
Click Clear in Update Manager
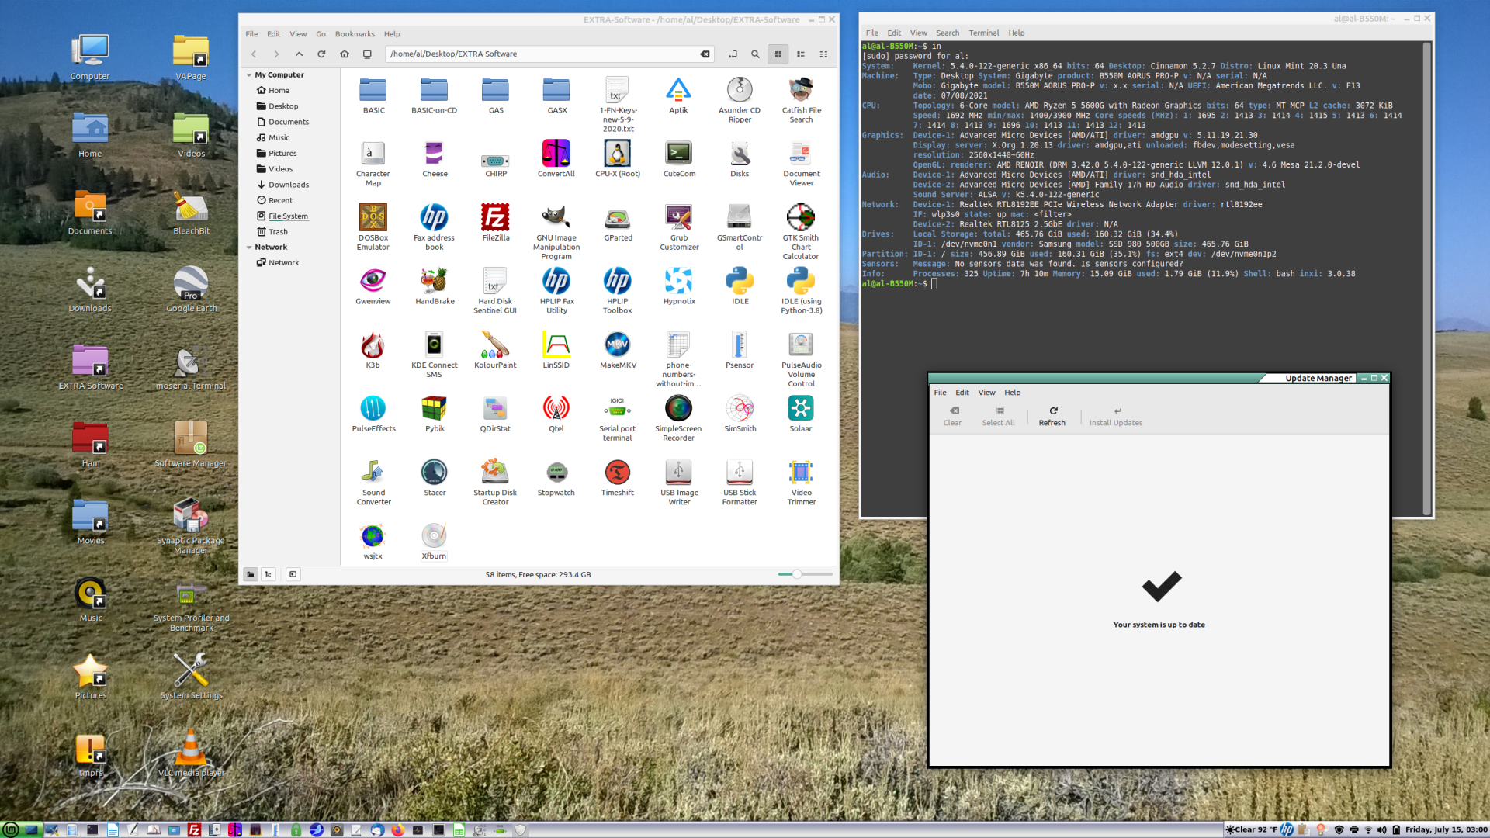952,417
